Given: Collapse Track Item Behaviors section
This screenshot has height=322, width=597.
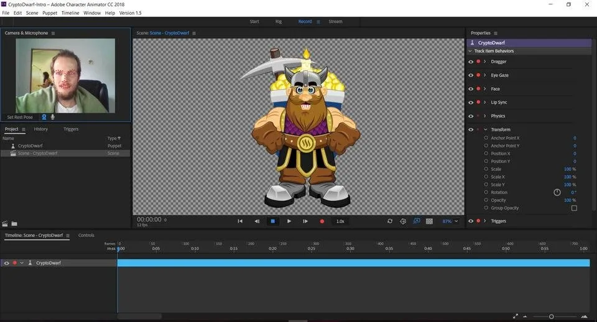Looking at the screenshot, I should tap(470, 51).
